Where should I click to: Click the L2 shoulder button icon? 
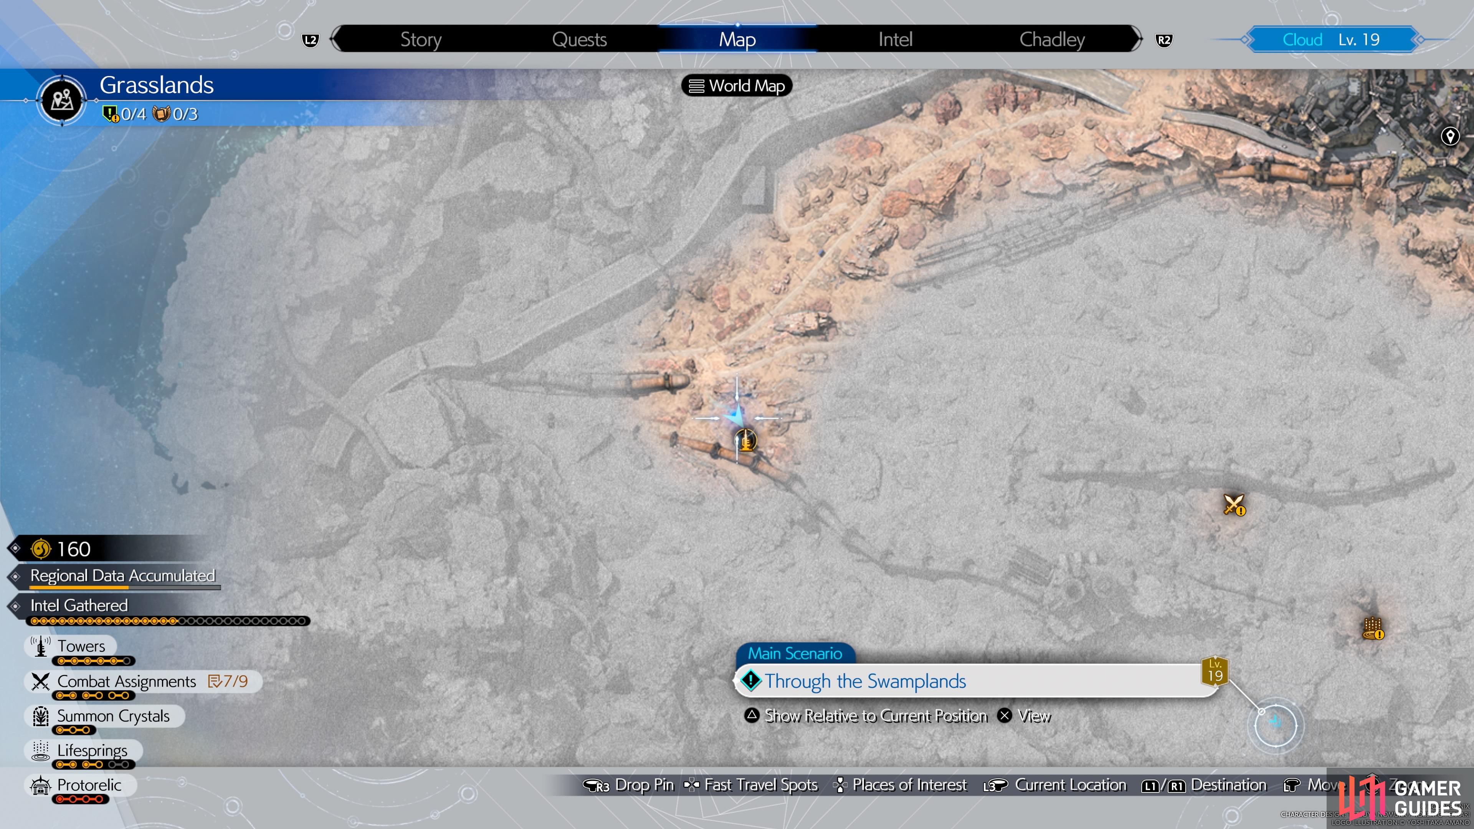[310, 40]
